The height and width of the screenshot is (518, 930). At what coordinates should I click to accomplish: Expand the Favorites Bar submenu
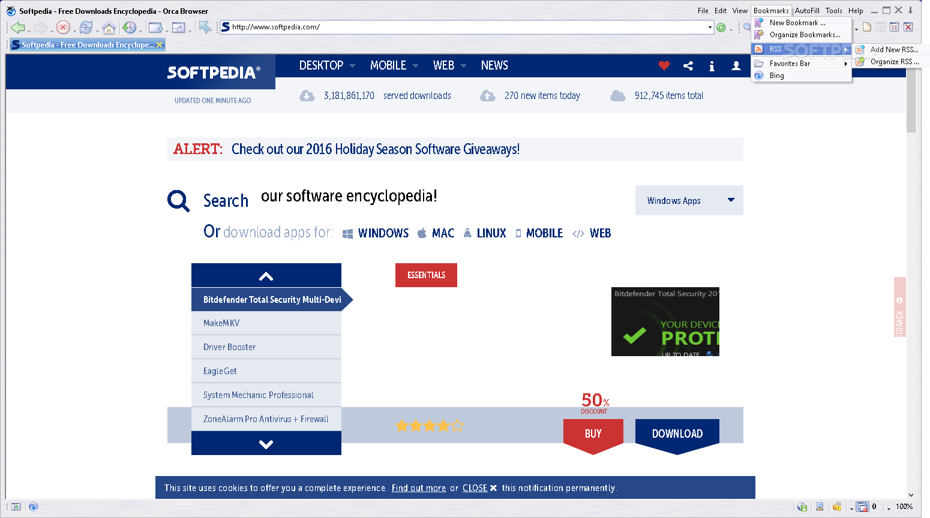(801, 64)
